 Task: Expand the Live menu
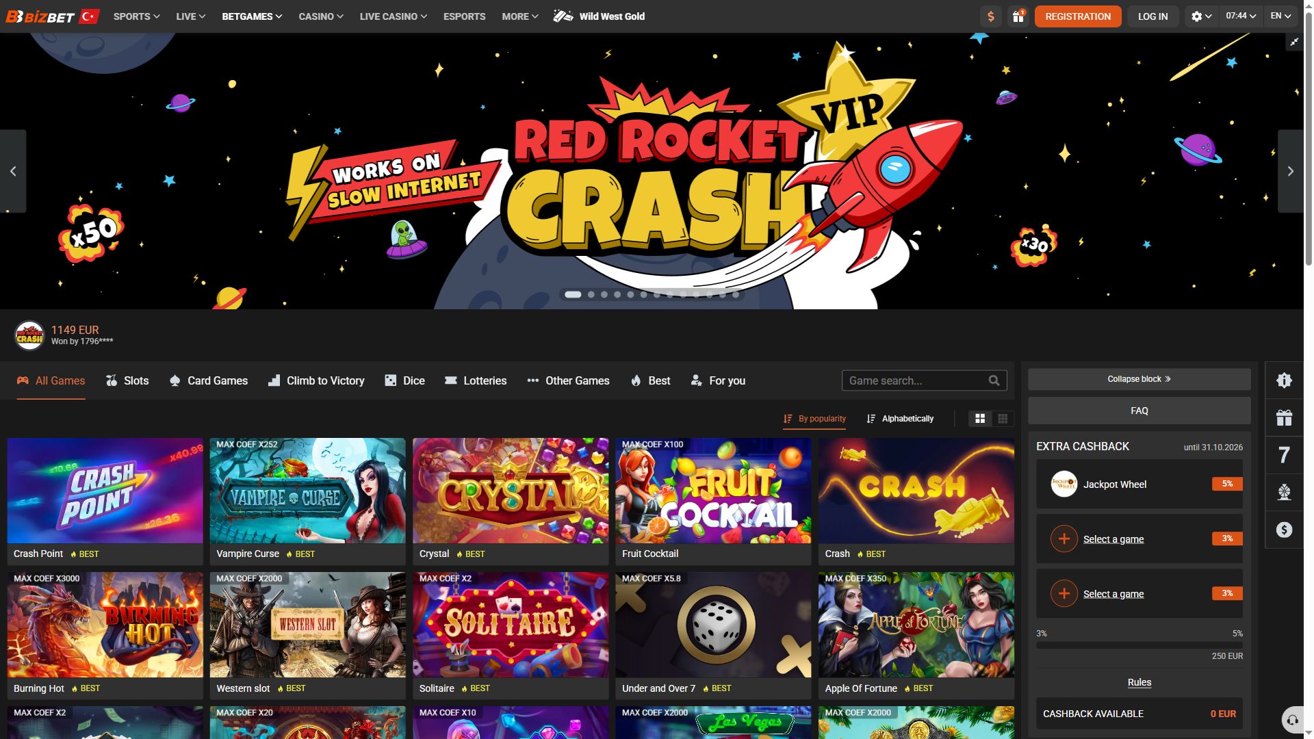coord(190,16)
